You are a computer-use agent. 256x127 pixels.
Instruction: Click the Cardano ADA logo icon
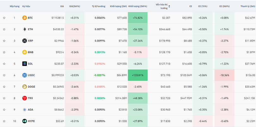(x=24, y=109)
